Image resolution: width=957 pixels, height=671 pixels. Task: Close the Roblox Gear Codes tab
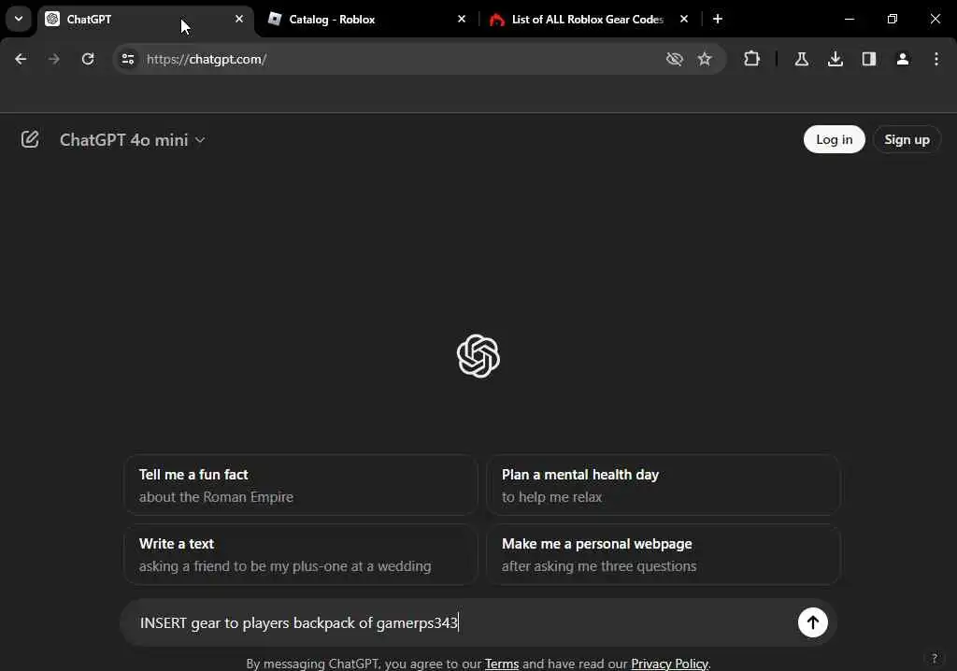(684, 19)
